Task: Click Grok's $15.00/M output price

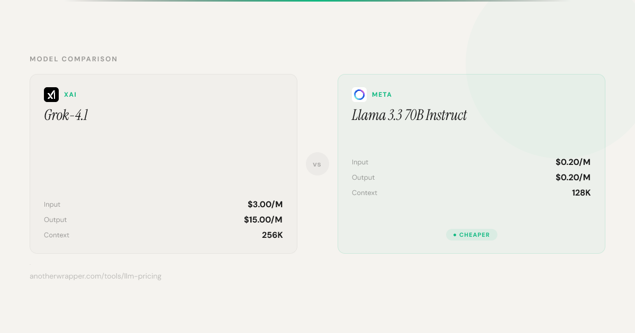Action: pyautogui.click(x=263, y=220)
